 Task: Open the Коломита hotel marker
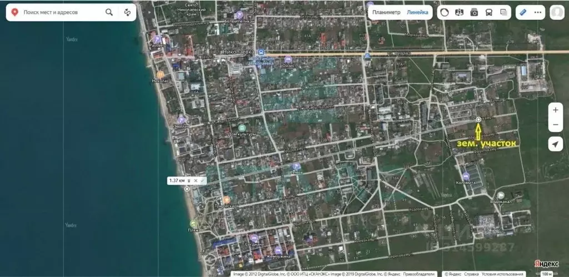point(466,177)
